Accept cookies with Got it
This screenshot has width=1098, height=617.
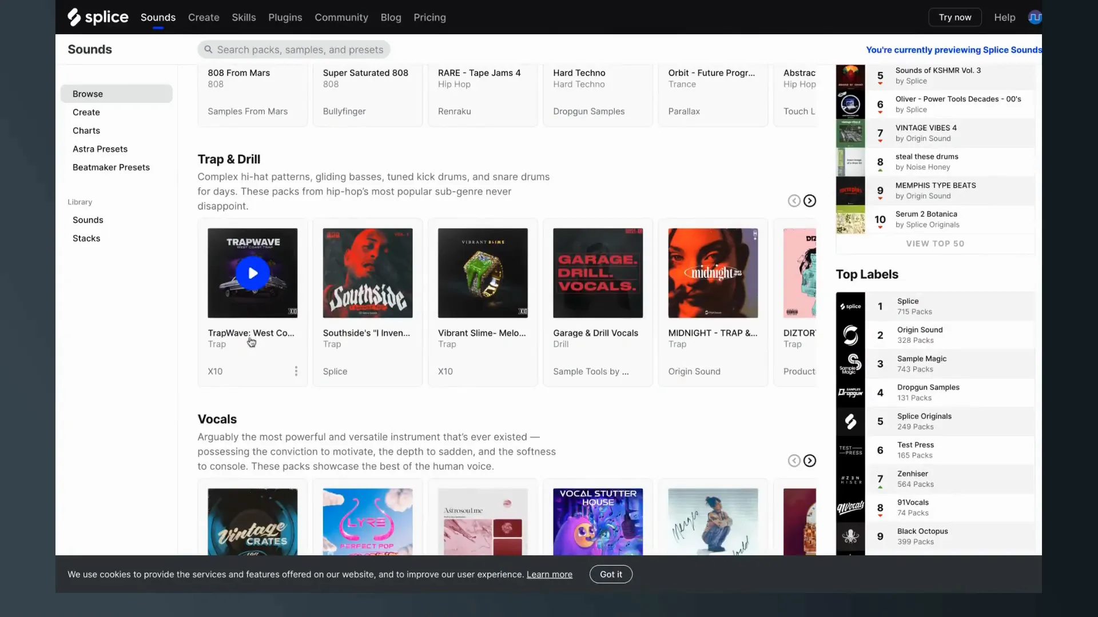click(x=611, y=574)
